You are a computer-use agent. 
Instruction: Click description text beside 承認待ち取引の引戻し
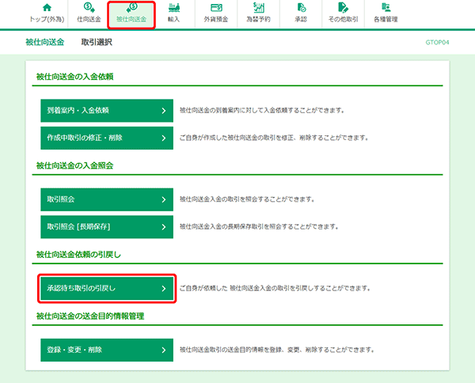click(x=275, y=289)
